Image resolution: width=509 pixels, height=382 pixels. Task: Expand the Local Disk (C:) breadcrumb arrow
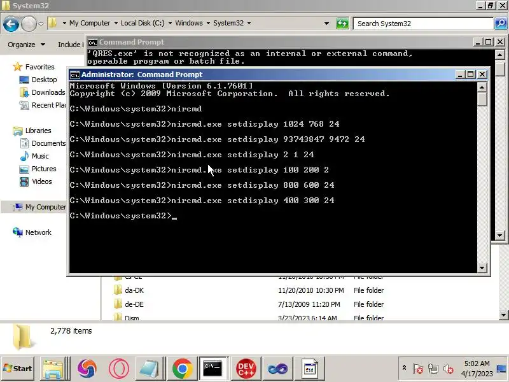170,23
